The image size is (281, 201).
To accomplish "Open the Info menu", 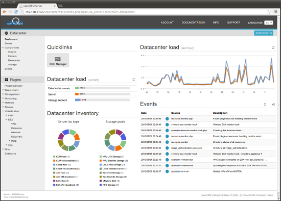I will coord(216,22).
